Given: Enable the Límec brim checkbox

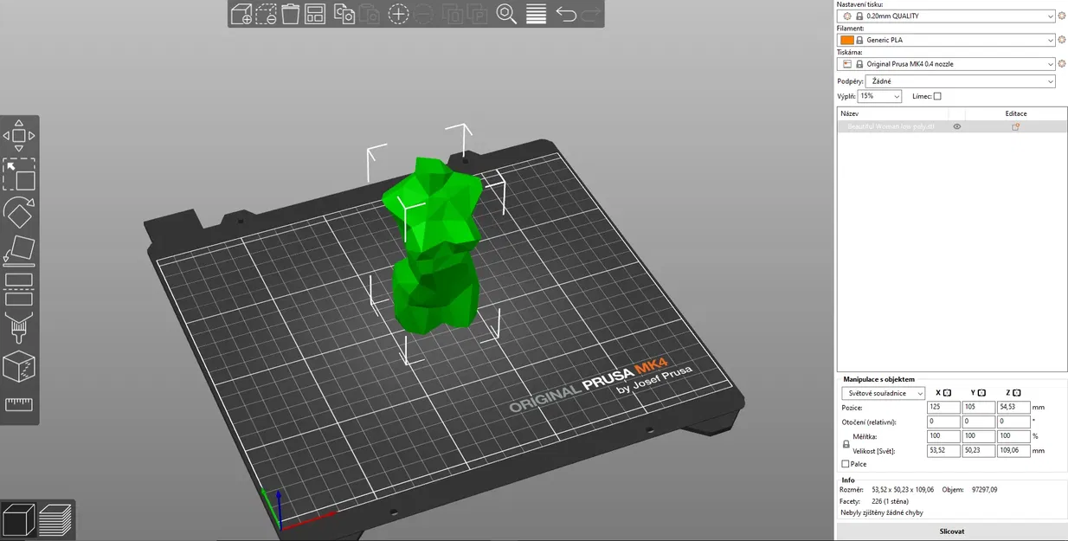Looking at the screenshot, I should pos(937,96).
